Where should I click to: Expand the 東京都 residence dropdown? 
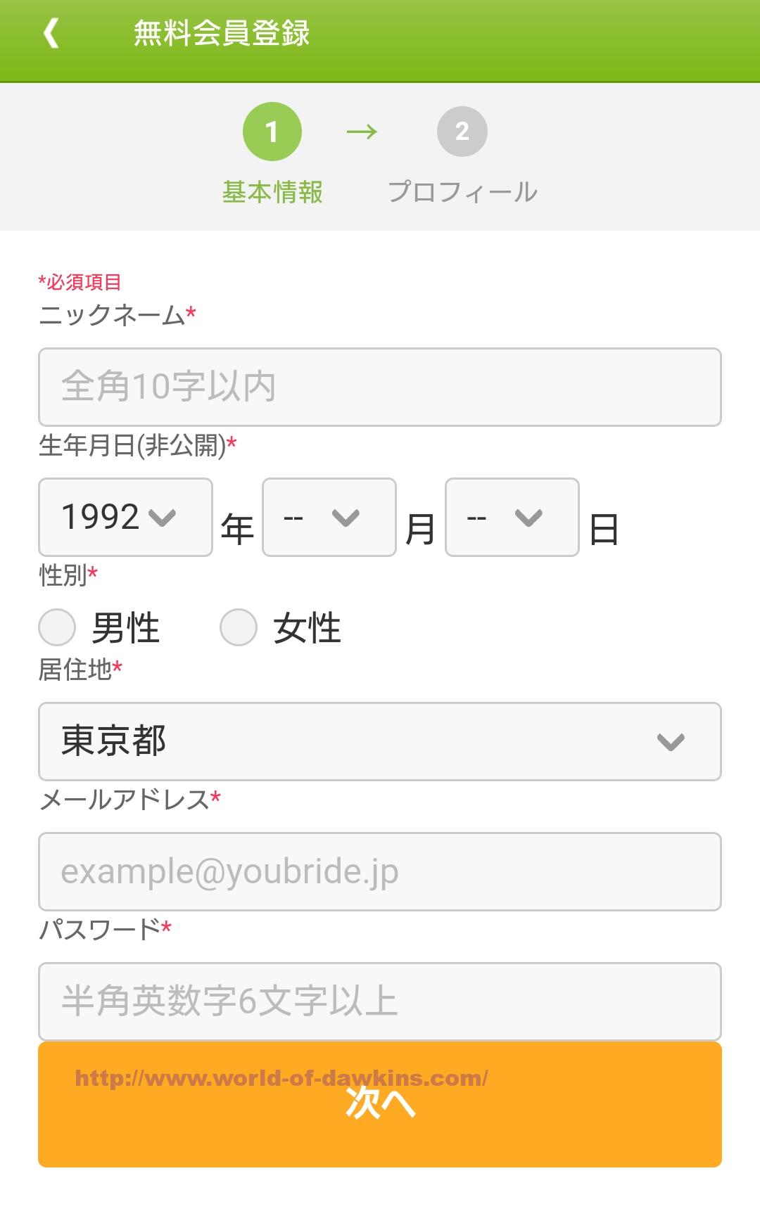point(380,741)
